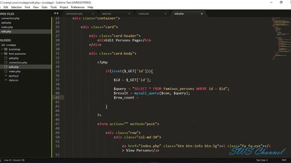
Task: Click the 'Edit Persons Page' heading text
Action: (123, 40)
